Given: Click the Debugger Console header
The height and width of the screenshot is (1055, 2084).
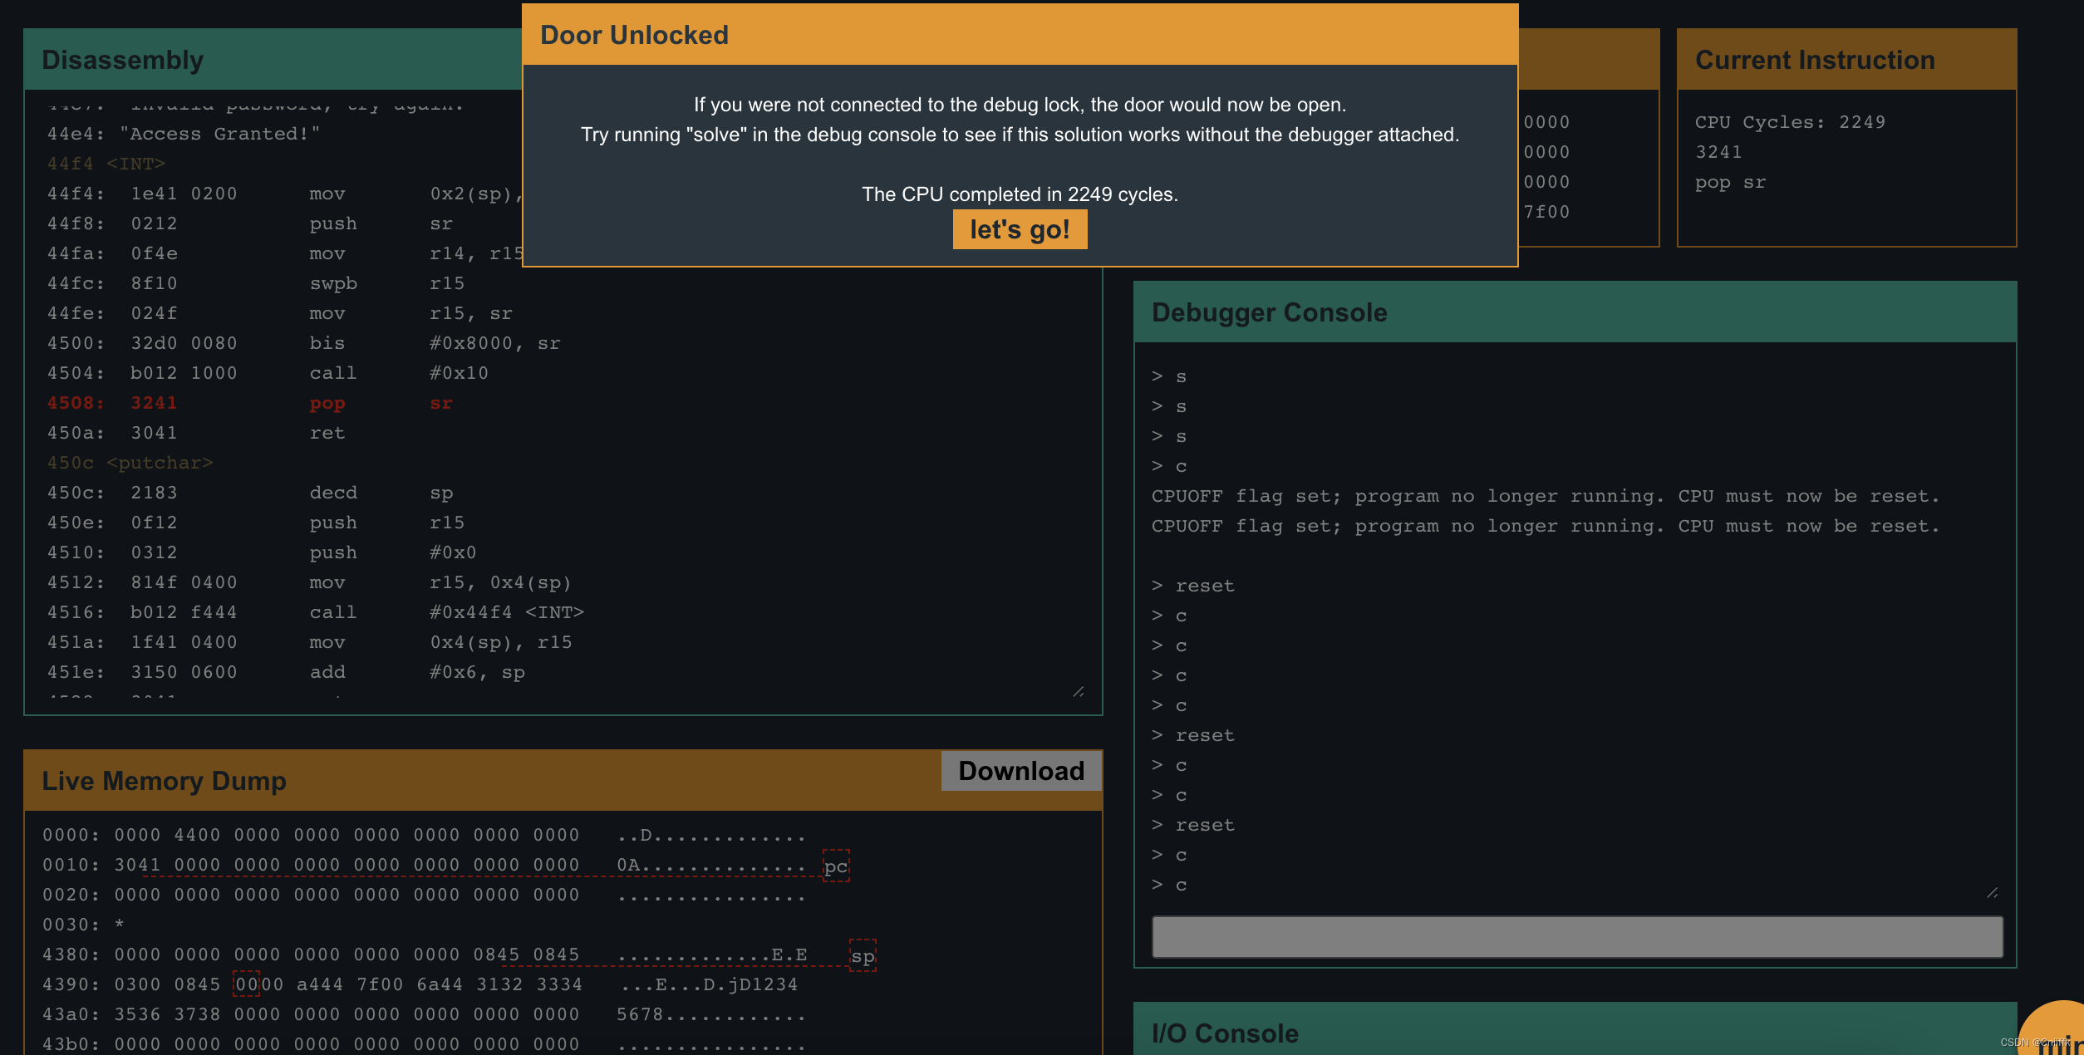Looking at the screenshot, I should pyautogui.click(x=1575, y=312).
